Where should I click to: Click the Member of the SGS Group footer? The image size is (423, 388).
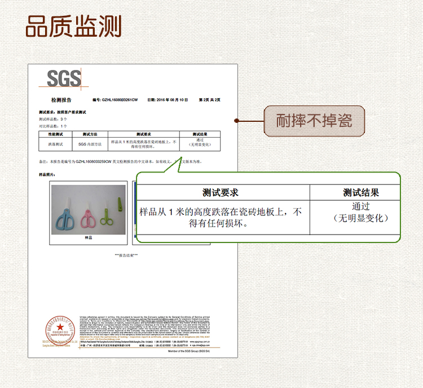(197, 351)
